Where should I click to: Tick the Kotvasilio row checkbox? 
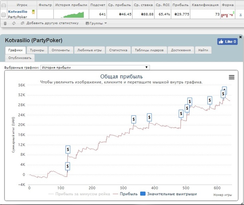point(3,15)
